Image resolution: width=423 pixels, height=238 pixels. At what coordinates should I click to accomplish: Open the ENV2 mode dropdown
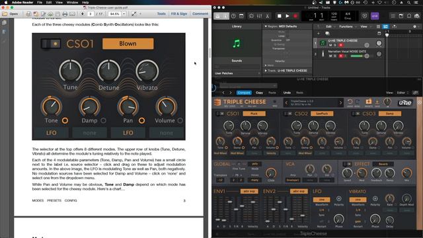click(x=299, y=191)
